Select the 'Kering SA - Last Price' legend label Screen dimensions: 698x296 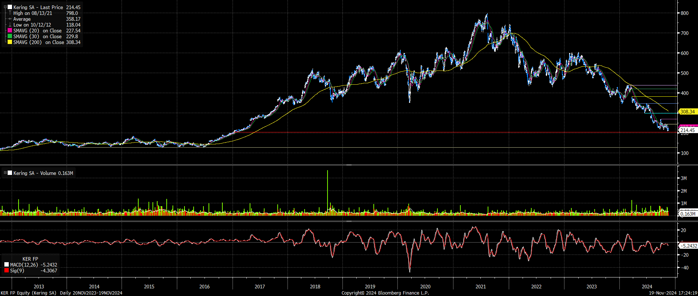(38, 7)
